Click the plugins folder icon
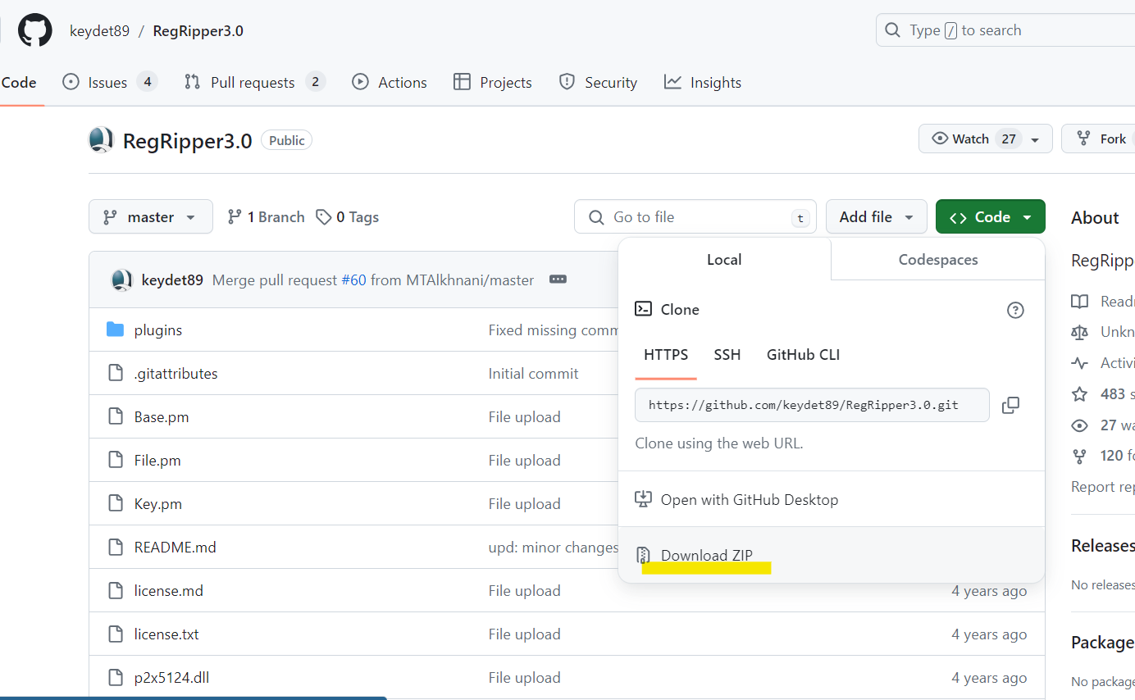Screen dimensions: 1135x700 coord(116,330)
